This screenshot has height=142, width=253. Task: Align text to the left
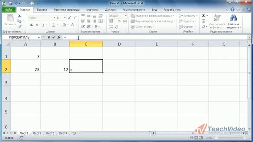(83, 21)
